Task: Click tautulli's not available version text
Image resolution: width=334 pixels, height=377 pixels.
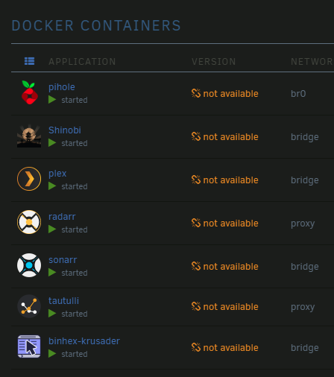Action: [230, 307]
